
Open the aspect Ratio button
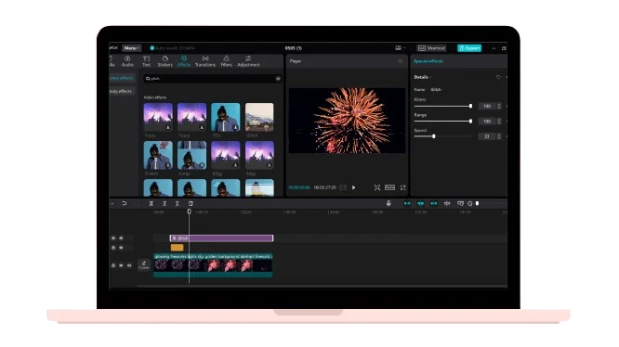[x=389, y=187]
